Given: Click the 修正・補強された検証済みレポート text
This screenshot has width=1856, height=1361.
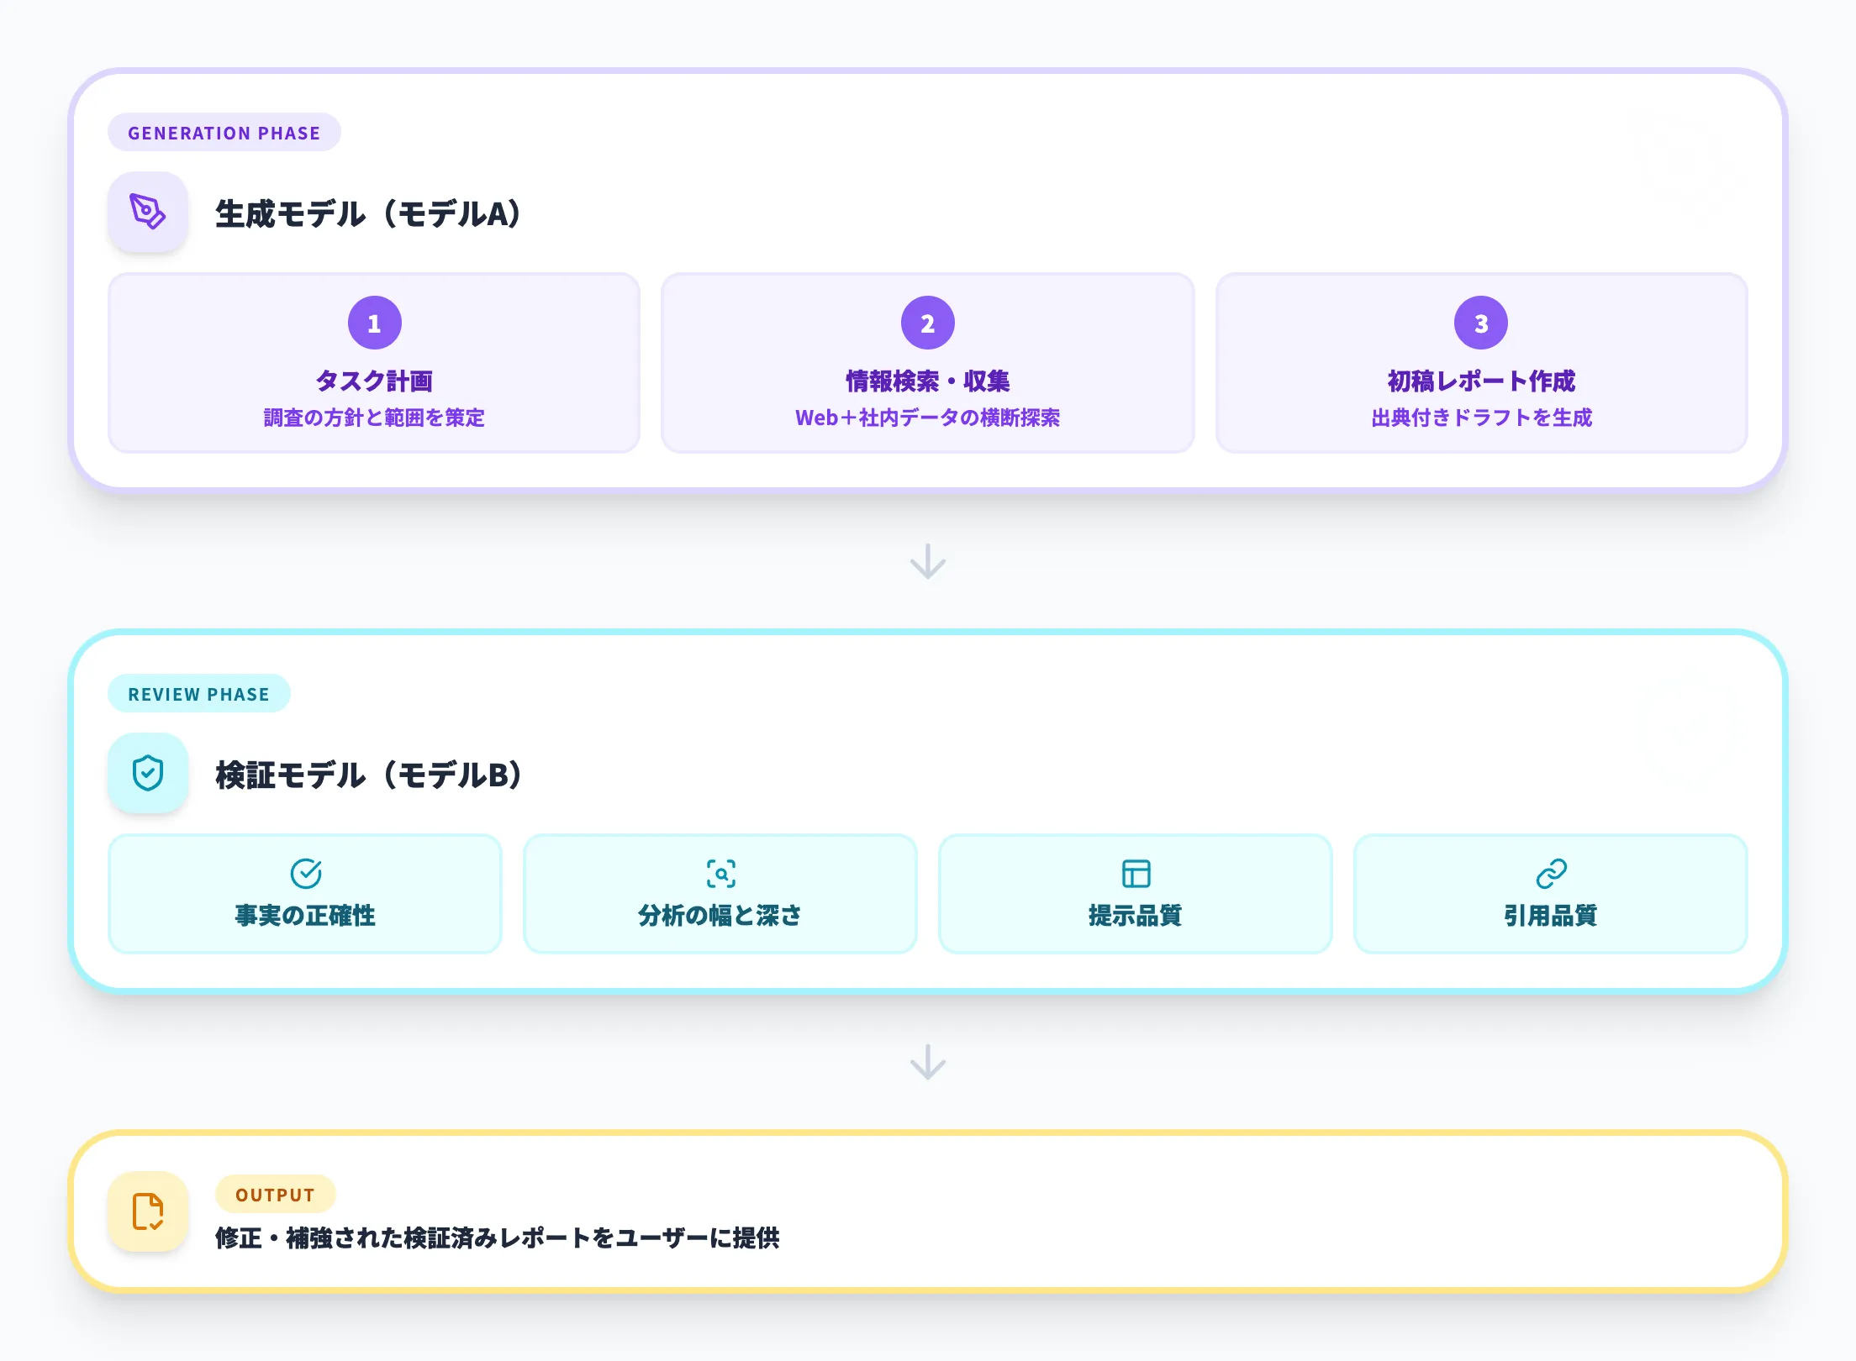Looking at the screenshot, I should click(499, 1238).
